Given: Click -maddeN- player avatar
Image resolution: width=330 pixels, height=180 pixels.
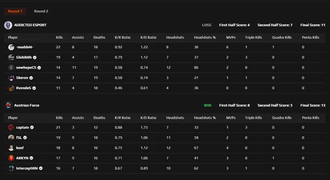Looking at the screenshot, I should [x=11, y=47].
